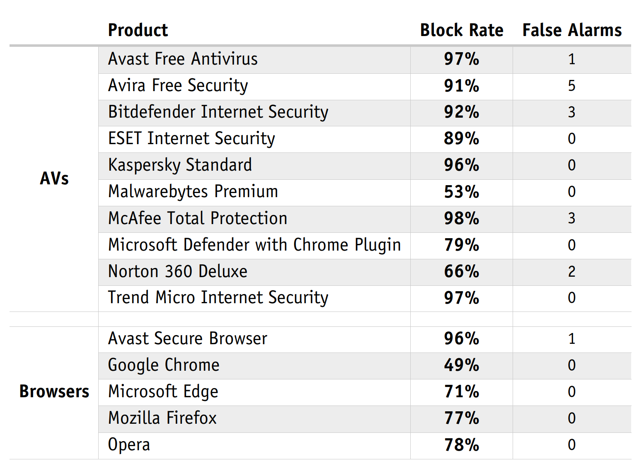Screen dimensions: 644x466
Task: Click Norton 360 Deluxe's false alarms count
Action: [x=571, y=272]
